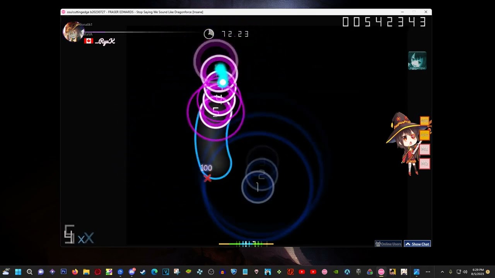Minimize the osu! window
Screen dimensions: 495x278
point(402,12)
